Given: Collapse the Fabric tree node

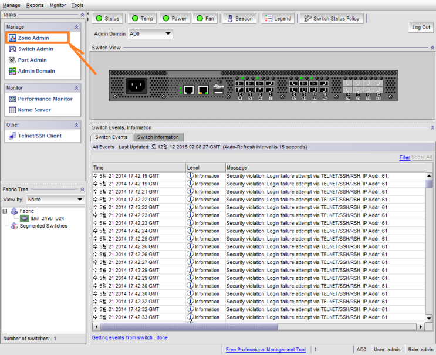Looking at the screenshot, I should 5,211.
